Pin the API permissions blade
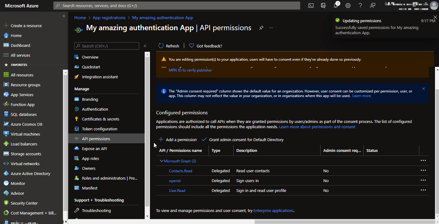439x224 pixels. [x=261, y=28]
